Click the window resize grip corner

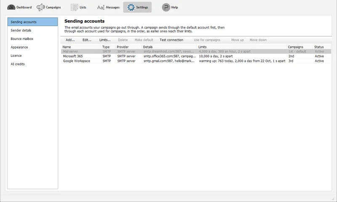(x=333, y=199)
